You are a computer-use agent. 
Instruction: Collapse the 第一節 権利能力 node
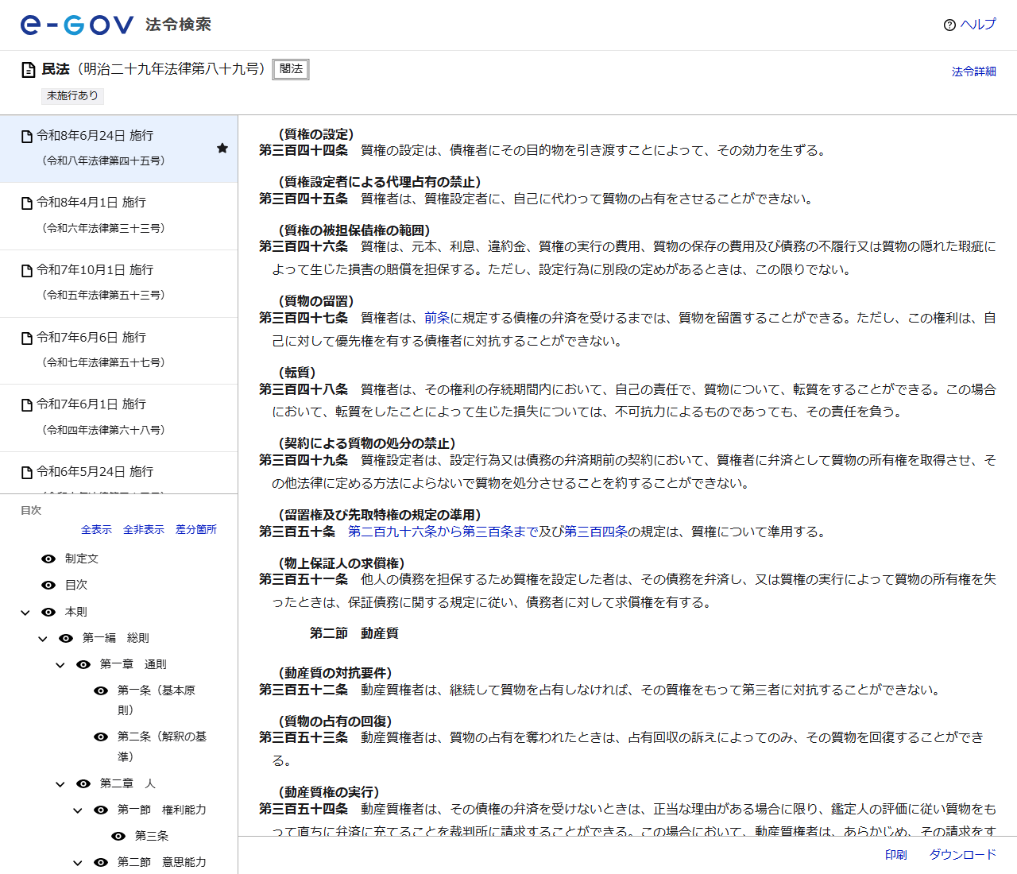pos(78,810)
